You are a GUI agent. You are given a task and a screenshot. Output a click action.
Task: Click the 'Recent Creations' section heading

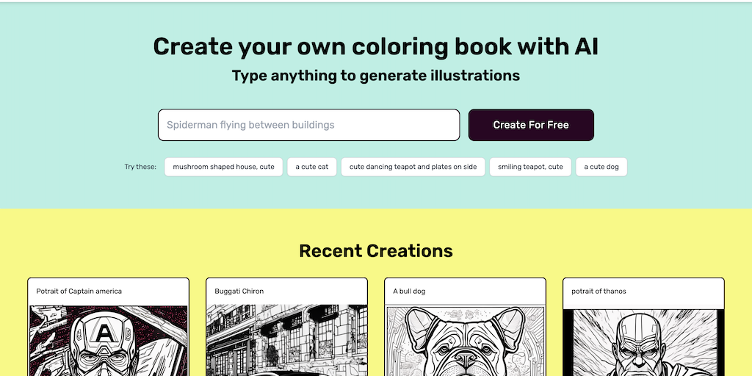click(x=376, y=251)
